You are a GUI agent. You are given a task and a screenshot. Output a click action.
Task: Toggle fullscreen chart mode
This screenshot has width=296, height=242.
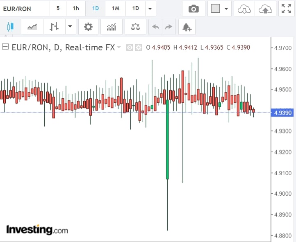(286, 9)
